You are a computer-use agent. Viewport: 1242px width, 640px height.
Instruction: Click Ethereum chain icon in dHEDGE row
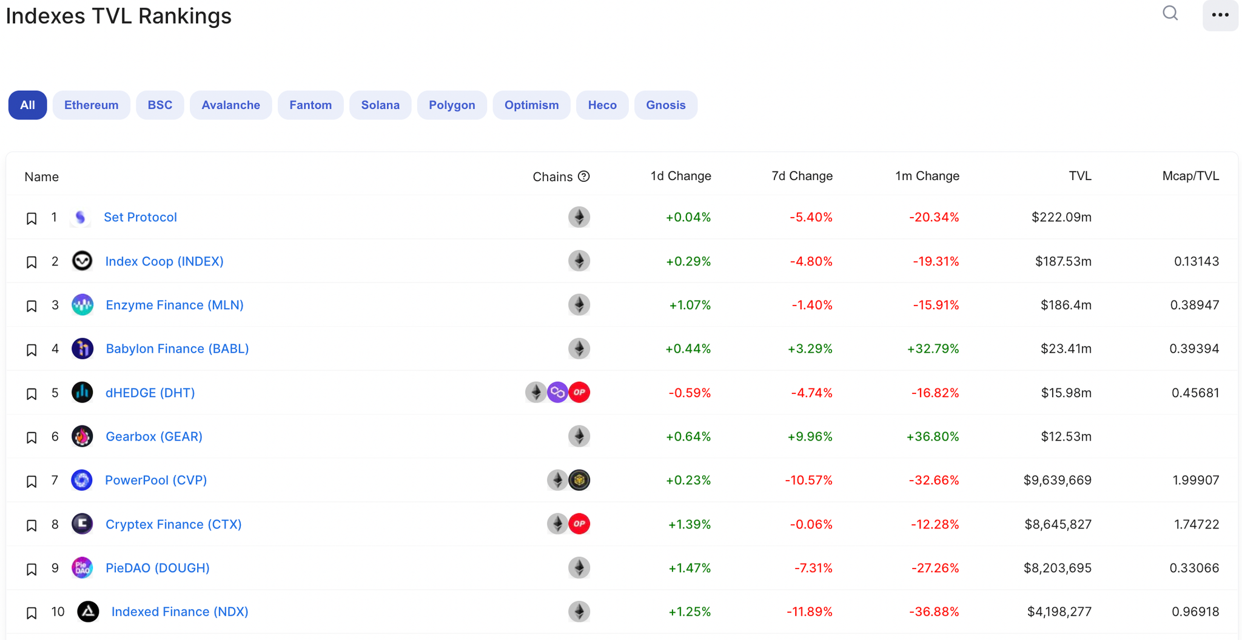pos(535,393)
